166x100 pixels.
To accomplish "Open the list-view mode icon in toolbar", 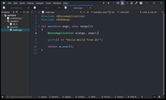I will pos(118,3).
